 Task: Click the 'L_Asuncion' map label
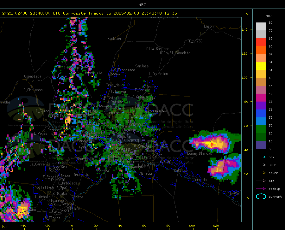point(158,74)
